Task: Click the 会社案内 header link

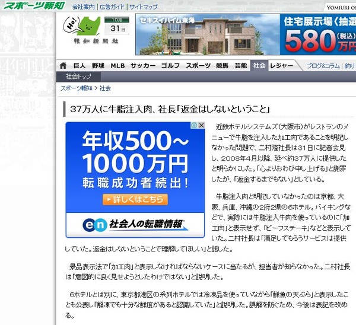Action: pos(83,7)
